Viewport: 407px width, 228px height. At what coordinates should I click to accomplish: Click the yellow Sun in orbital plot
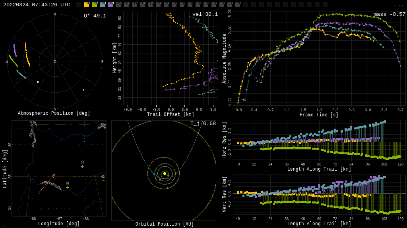coord(165,173)
